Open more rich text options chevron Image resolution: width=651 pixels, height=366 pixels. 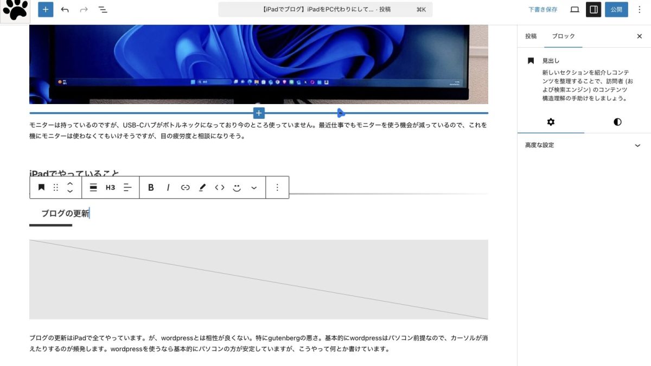[x=254, y=188]
